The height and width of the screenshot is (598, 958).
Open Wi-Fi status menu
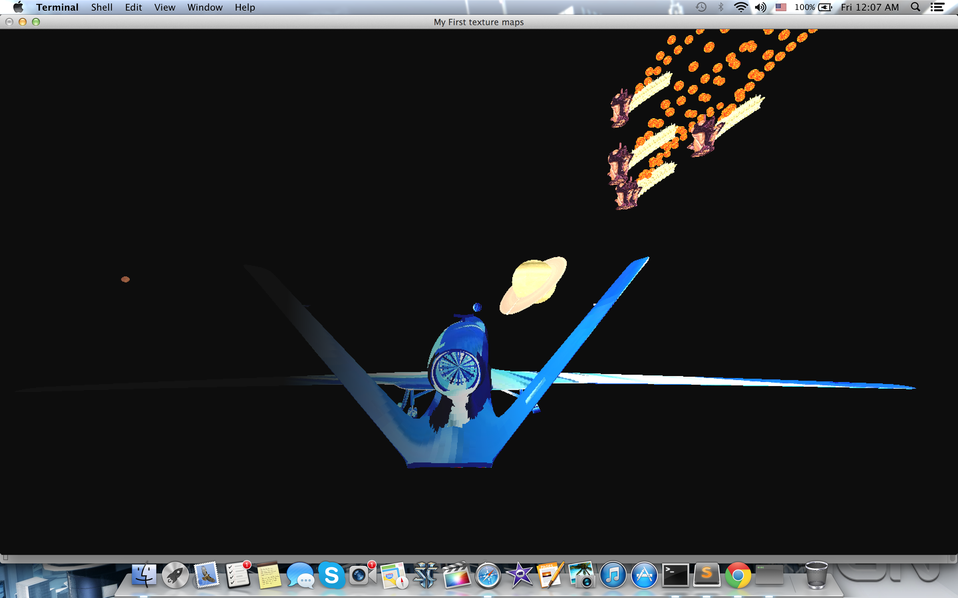click(x=741, y=7)
